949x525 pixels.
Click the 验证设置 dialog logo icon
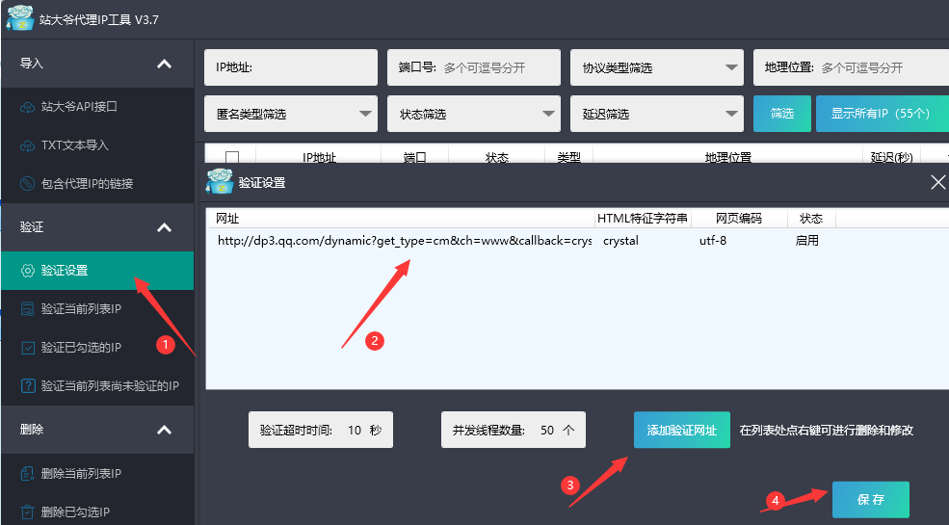219,181
